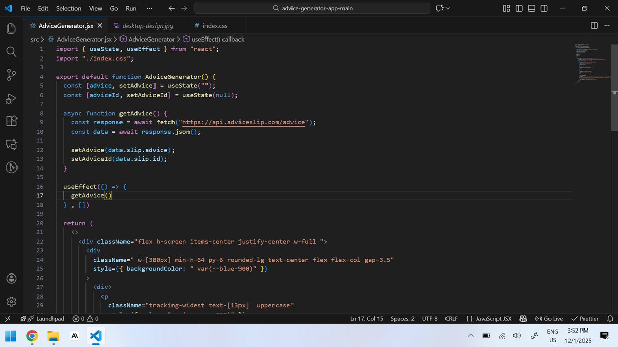Expand the src breadcrumb dropdown
Viewport: 618px width, 347px height.
[x=35, y=39]
